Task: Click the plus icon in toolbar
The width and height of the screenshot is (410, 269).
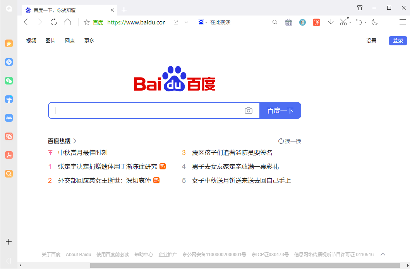Action: tap(389, 22)
